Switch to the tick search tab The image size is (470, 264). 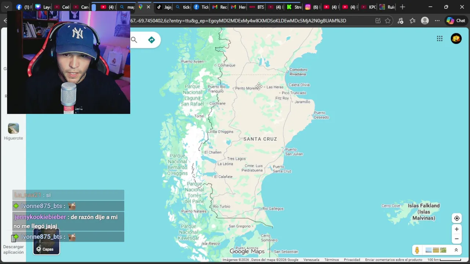182,7
